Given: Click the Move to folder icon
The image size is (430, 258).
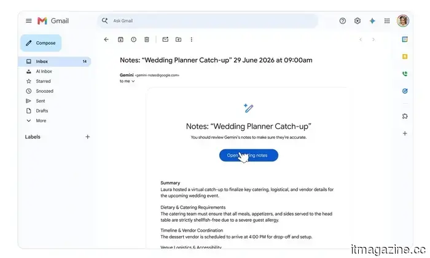Looking at the screenshot, I should coord(178,39).
